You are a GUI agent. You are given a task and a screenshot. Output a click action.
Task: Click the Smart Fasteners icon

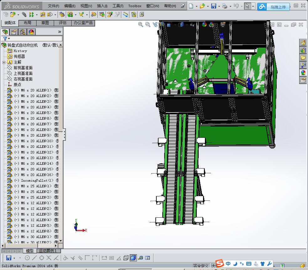pyautogui.click(x=43, y=14)
